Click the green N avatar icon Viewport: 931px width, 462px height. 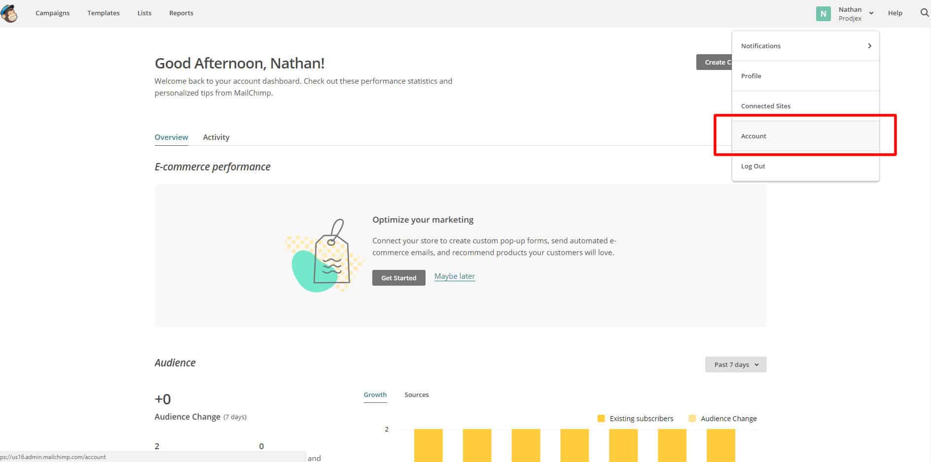click(823, 14)
